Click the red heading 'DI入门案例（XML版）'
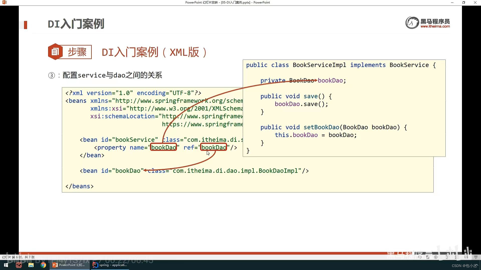The image size is (481, 270). pyautogui.click(x=155, y=52)
